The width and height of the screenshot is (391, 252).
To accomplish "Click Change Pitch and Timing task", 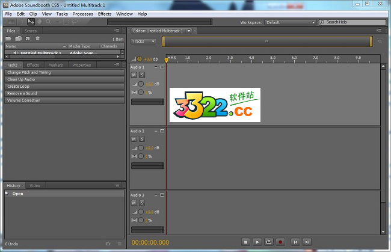I will [x=64, y=73].
